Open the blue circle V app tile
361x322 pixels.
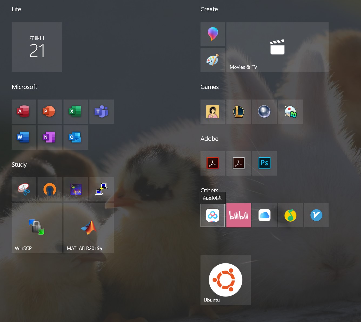click(316, 215)
